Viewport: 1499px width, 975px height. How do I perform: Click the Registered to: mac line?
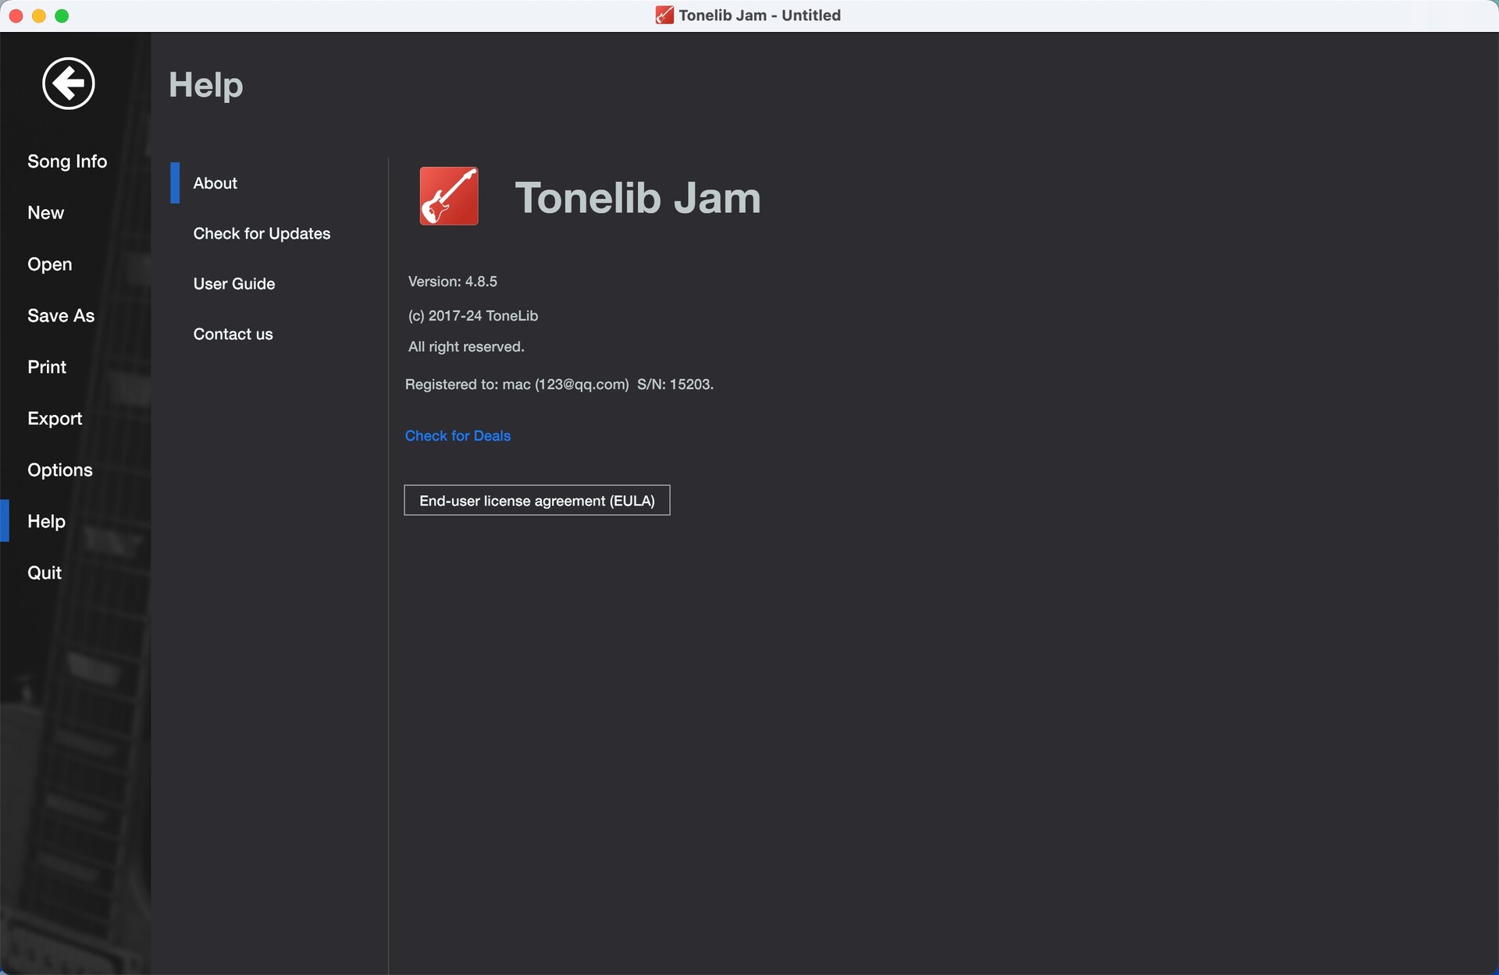coord(559,385)
